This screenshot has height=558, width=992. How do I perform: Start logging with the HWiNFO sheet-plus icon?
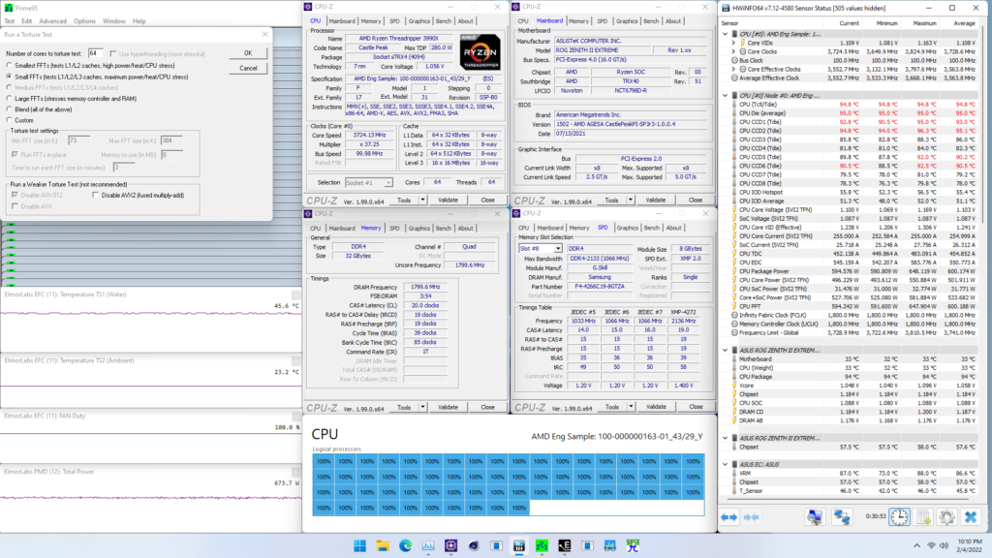point(923,517)
